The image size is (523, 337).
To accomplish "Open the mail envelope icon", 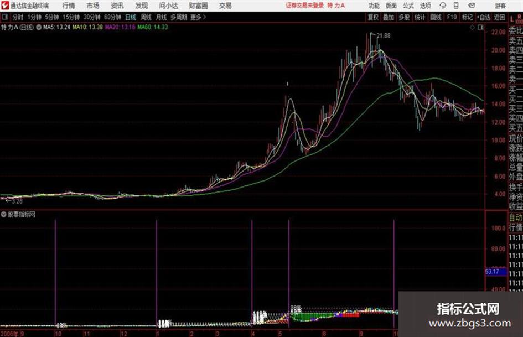I will [472, 6].
